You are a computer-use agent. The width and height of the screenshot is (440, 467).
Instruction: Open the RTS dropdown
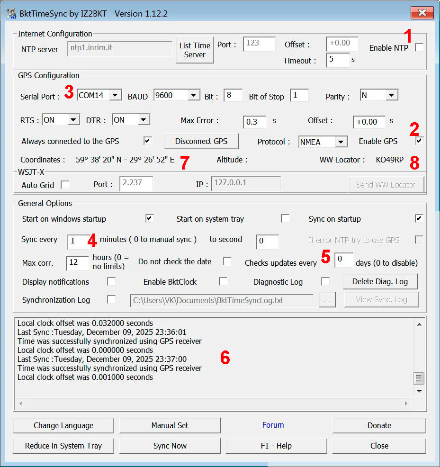(x=73, y=120)
